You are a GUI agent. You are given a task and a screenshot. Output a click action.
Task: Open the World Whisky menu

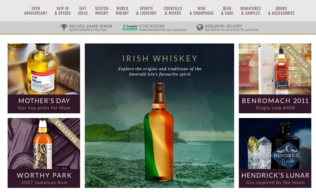pyautogui.click(x=122, y=11)
